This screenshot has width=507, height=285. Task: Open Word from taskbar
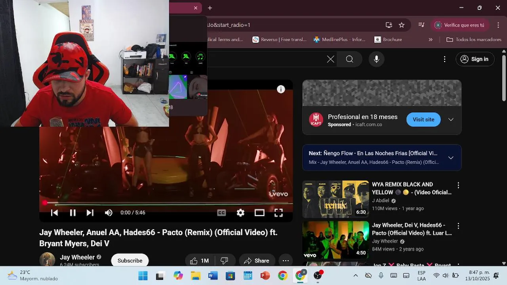pos(213,276)
